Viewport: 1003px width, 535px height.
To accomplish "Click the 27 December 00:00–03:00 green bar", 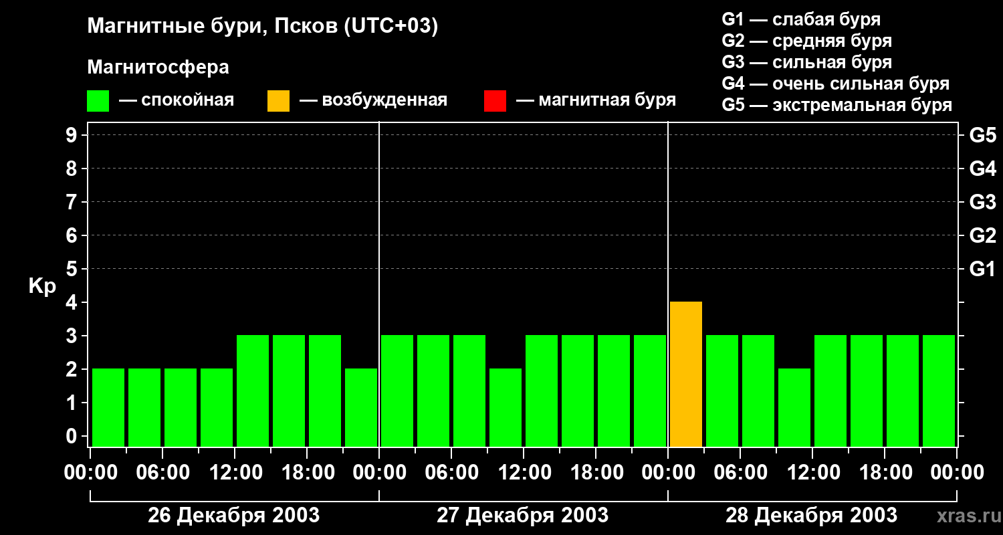I will 397,391.
